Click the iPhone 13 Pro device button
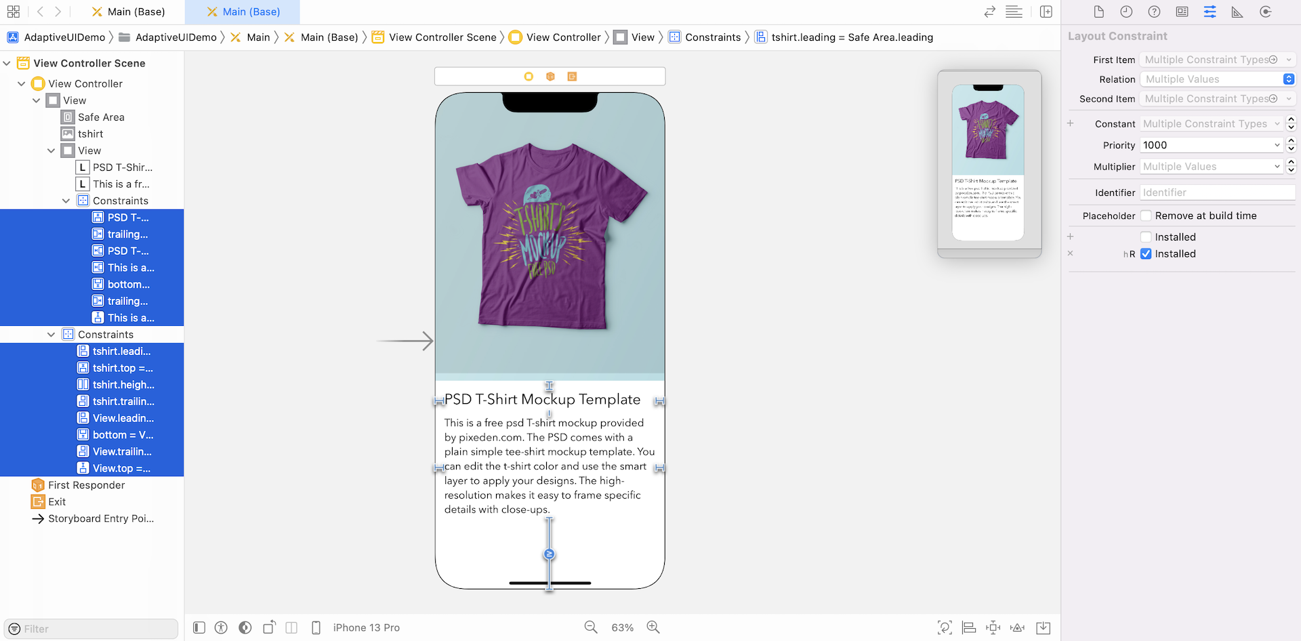The width and height of the screenshot is (1301, 641). point(366,627)
